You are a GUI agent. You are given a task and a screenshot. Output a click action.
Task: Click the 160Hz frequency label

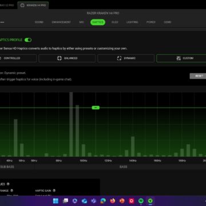click(157, 161)
